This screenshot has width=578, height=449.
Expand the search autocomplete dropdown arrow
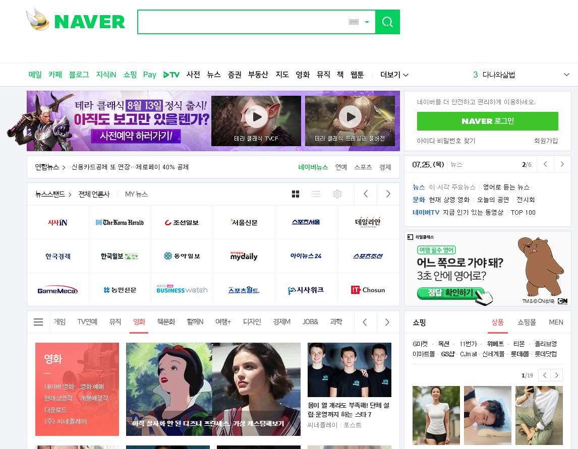[x=367, y=22]
